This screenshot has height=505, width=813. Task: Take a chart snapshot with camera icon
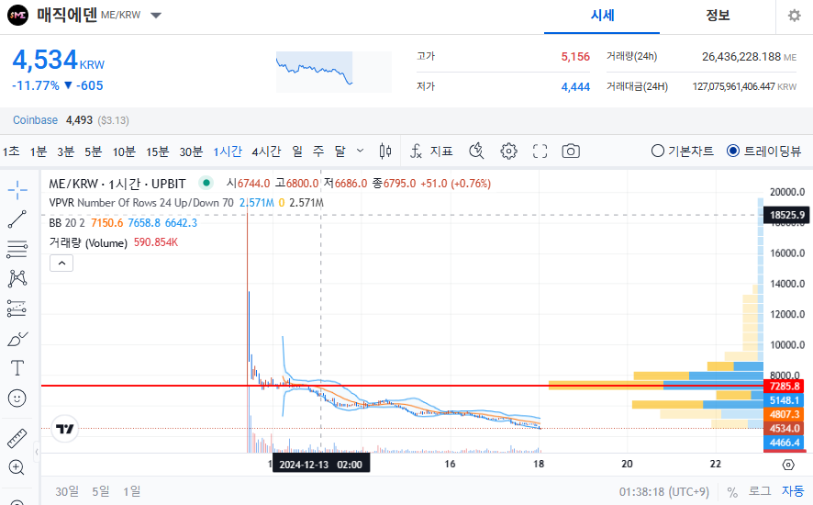click(x=571, y=151)
